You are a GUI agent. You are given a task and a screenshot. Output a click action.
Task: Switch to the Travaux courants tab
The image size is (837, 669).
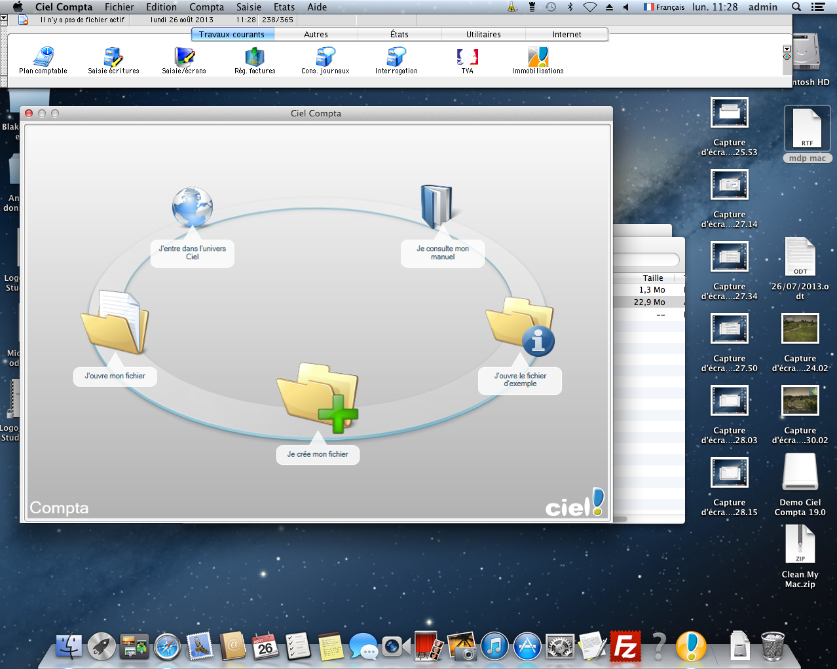[232, 34]
